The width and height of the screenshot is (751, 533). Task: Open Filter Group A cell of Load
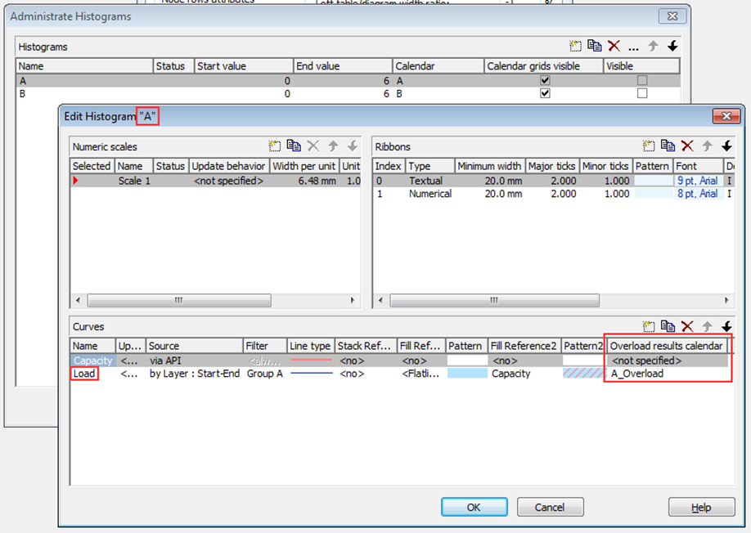(x=265, y=374)
